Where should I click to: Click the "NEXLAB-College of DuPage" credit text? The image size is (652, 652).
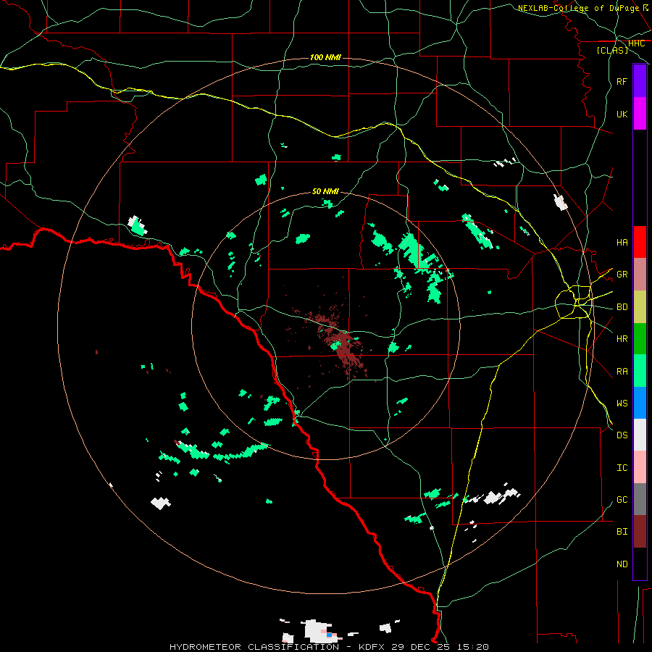pos(578,8)
